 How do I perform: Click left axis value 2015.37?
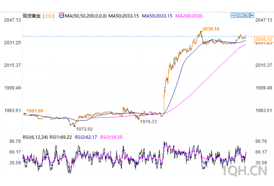(12, 65)
